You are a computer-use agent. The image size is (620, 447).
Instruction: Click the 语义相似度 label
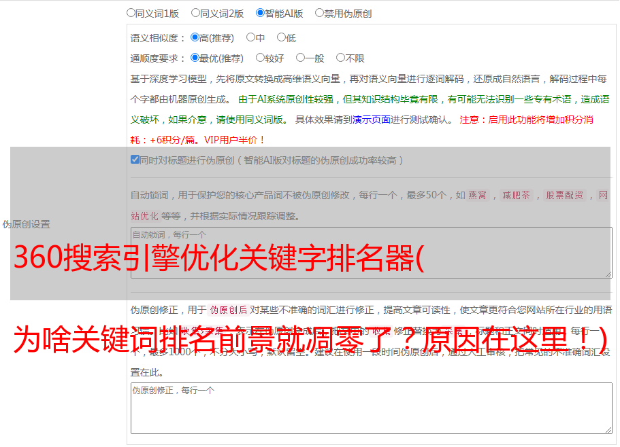click(x=158, y=38)
